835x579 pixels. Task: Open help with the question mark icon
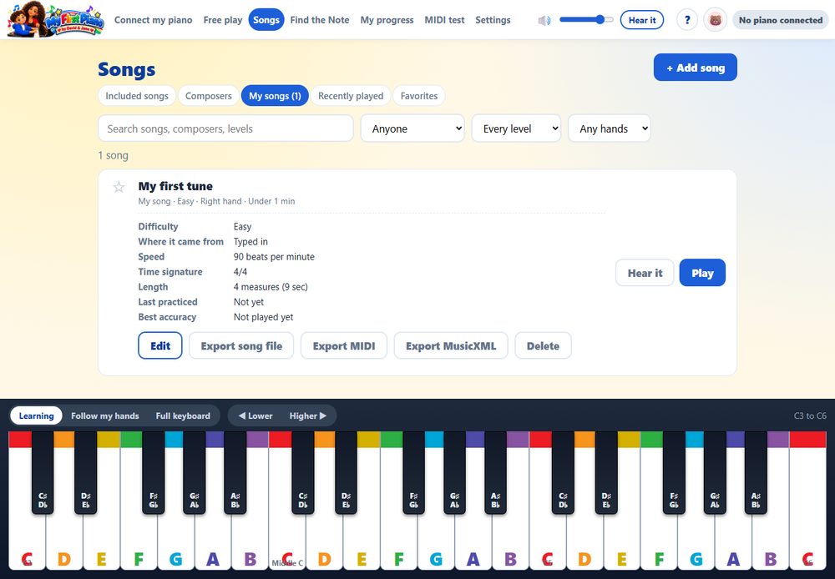(687, 20)
